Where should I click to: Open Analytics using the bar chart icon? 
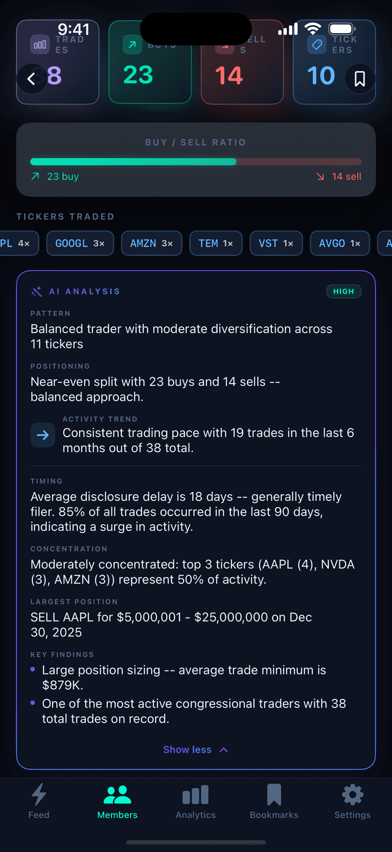pyautogui.click(x=195, y=794)
